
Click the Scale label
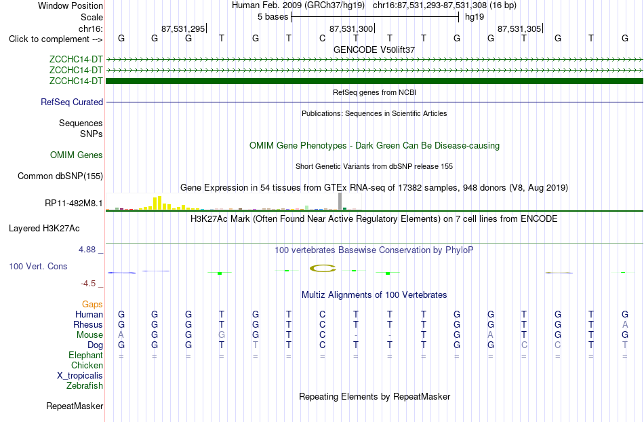(x=92, y=17)
